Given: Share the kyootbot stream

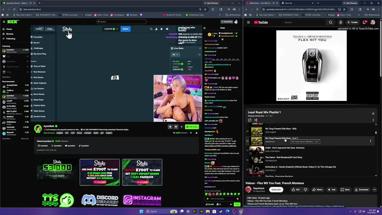Looking at the screenshot, I should click(x=191, y=133).
